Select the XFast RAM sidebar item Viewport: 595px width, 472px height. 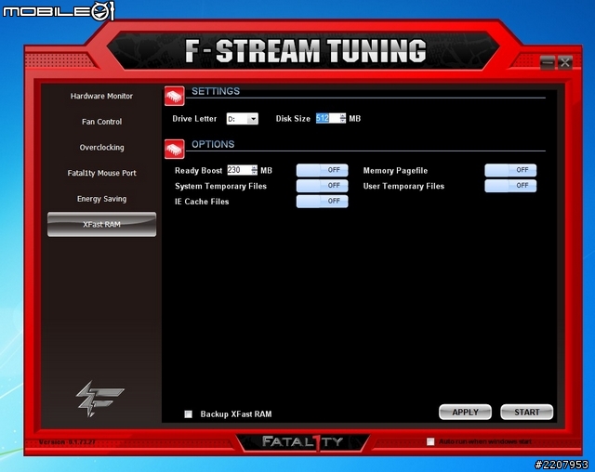[101, 225]
